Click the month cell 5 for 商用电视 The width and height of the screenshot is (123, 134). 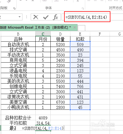point(43,60)
